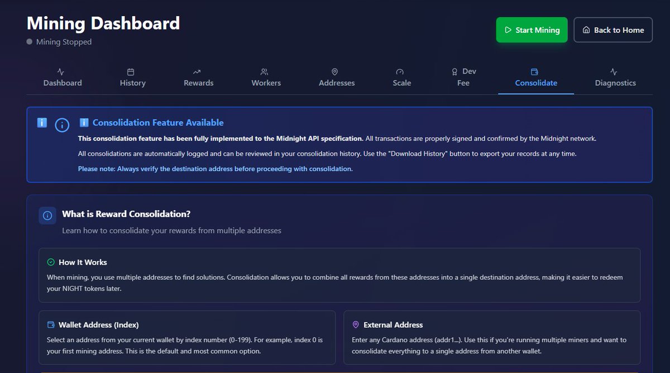Open the Dashboard tab
This screenshot has height=373, width=670.
pyautogui.click(x=63, y=77)
